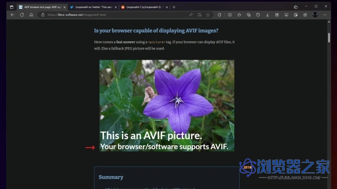Open the web select tool
This screenshot has width=337, height=189.
pyautogui.click(x=296, y=15)
